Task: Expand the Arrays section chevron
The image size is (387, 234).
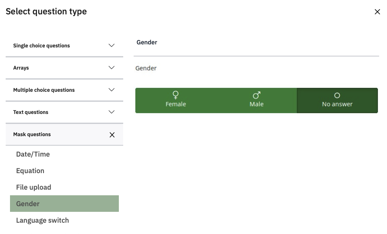Action: 111,68
